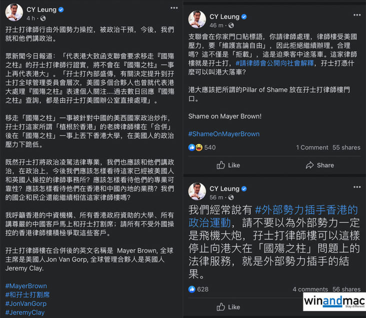View the 1 Comment on the 46 m post
The height and width of the screenshot is (318, 366).
tap(312, 147)
